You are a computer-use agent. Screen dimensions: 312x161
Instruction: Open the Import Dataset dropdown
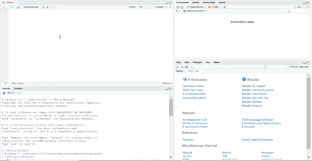pos(196,7)
